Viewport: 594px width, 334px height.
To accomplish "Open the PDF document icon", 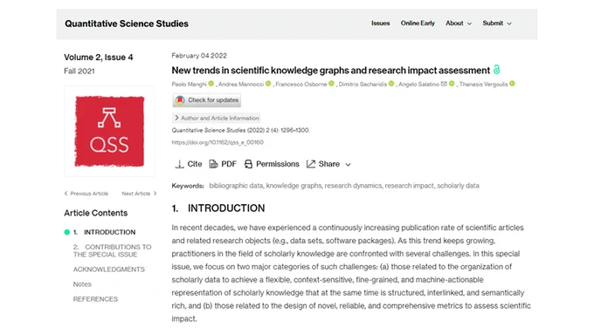I will coord(213,164).
